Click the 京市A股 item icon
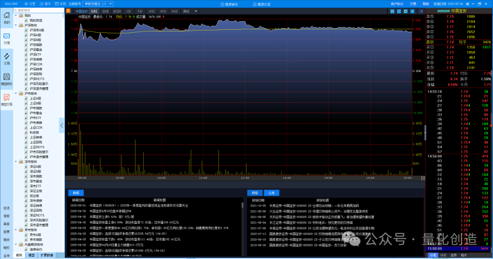The width and height of the screenshot is (493, 259). (x=26, y=234)
